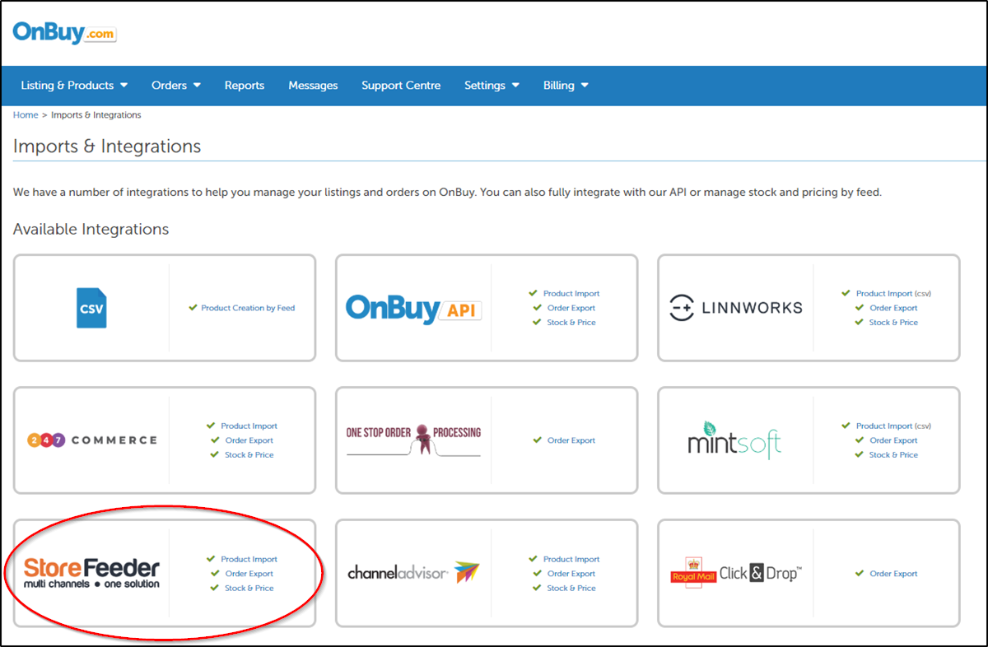Click the Imports & Integrations page heading
Image resolution: width=988 pixels, height=647 pixels.
(107, 147)
